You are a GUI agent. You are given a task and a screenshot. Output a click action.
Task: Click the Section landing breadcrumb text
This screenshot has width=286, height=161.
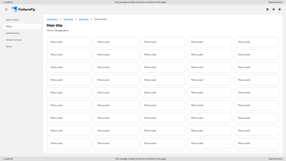tap(100, 19)
